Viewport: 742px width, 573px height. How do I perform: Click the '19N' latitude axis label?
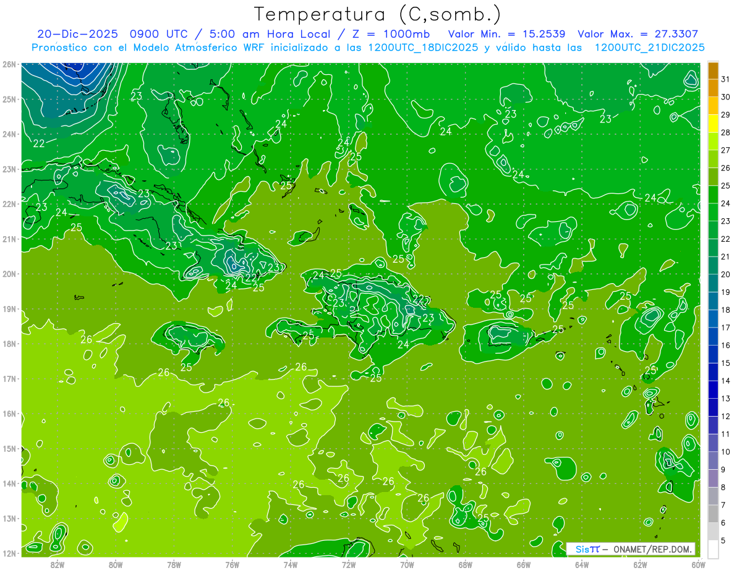9,308
